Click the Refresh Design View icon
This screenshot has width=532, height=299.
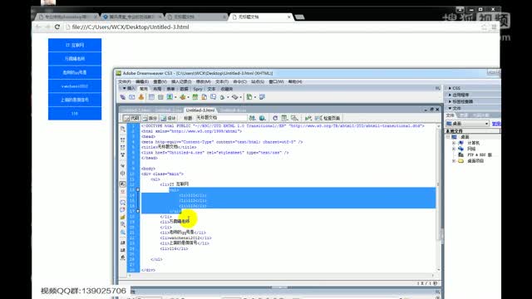(x=275, y=118)
